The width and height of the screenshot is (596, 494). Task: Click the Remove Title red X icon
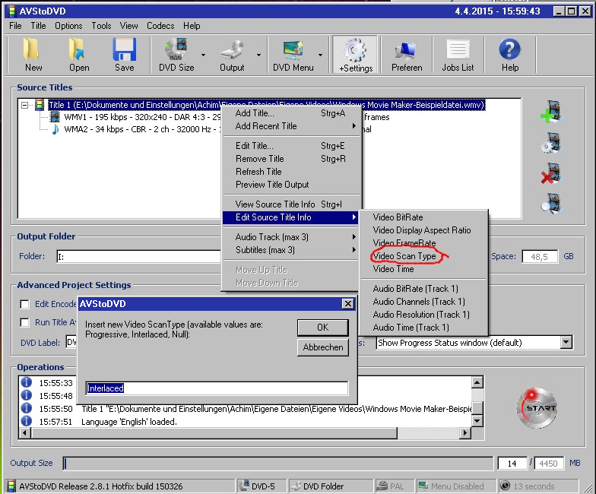tap(550, 173)
